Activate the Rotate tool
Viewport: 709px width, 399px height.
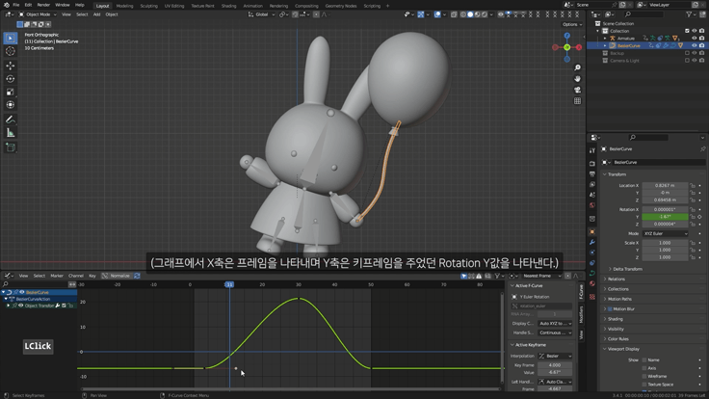(10, 79)
